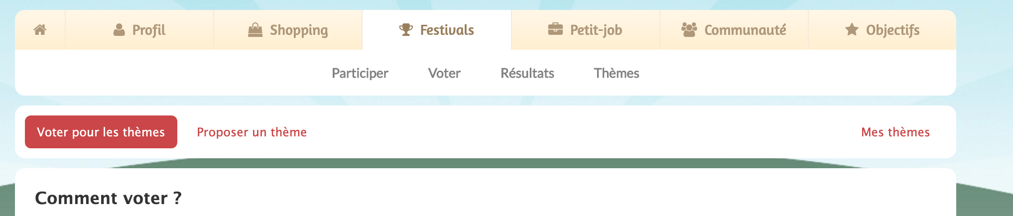Show the Objectifs tab label

pyautogui.click(x=892, y=30)
